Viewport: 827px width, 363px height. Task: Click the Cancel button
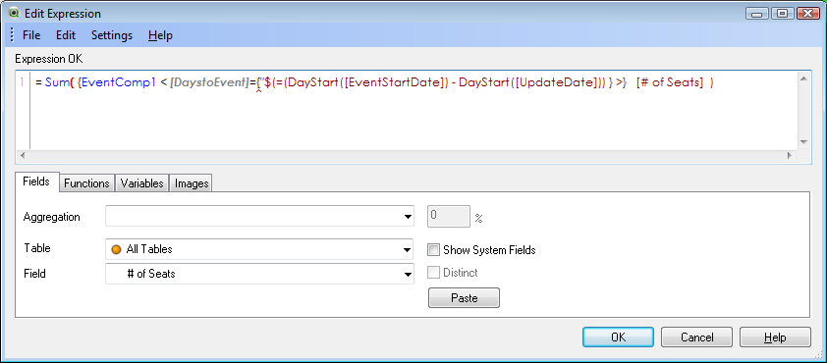pyautogui.click(x=696, y=337)
